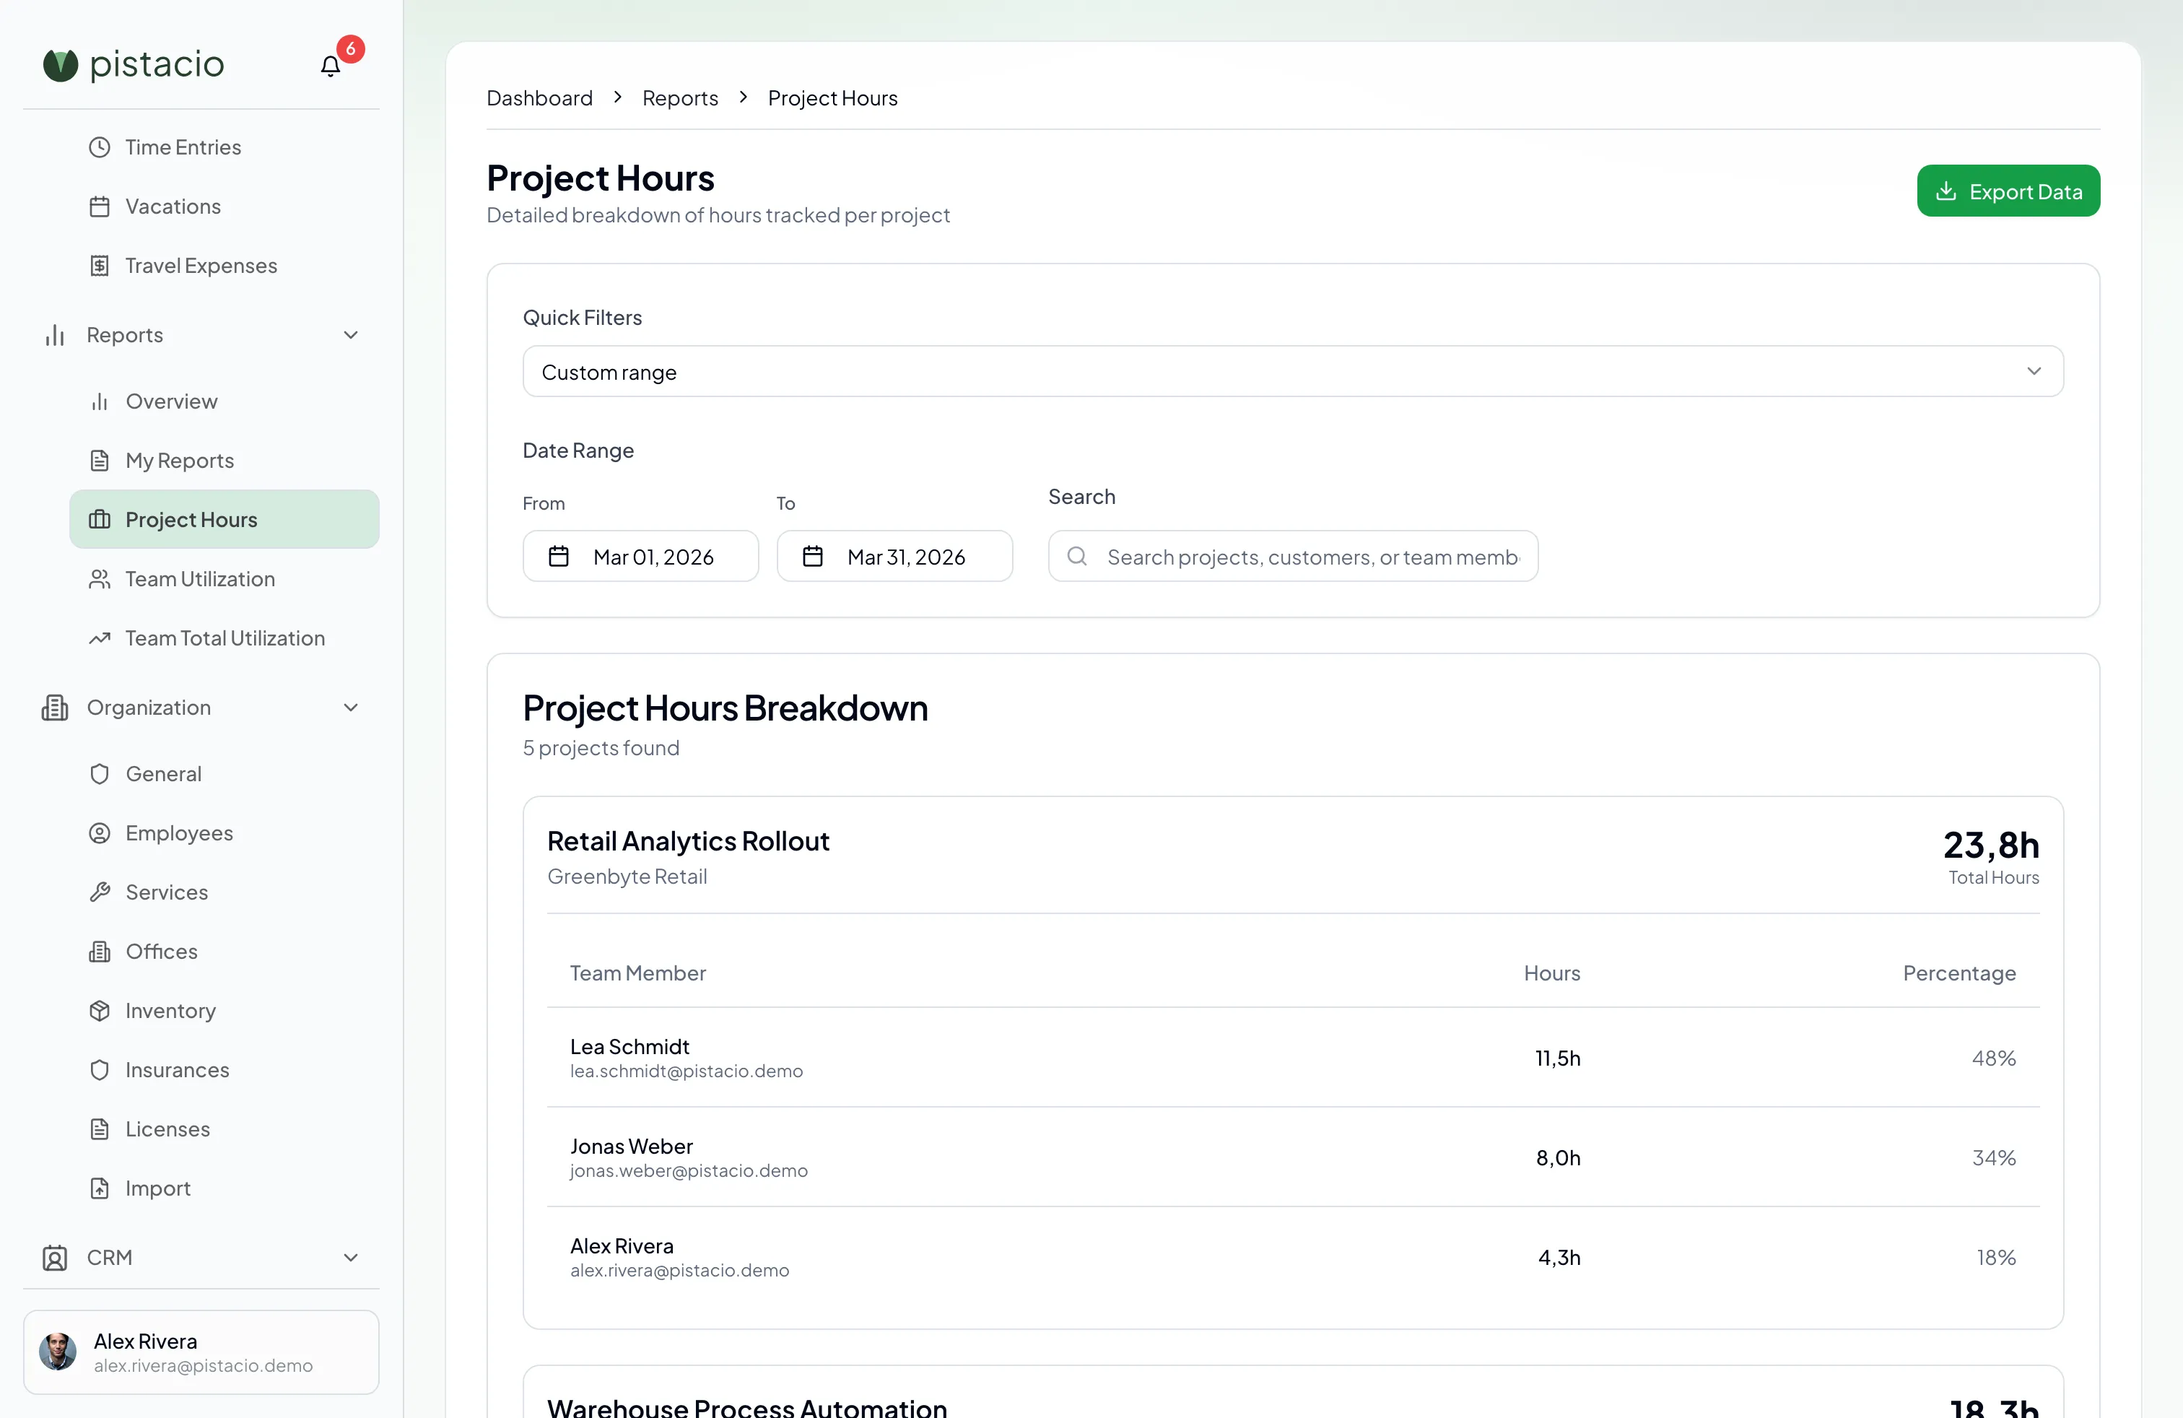This screenshot has height=1418, width=2183.
Task: Click Alex Rivera's 4,3h hours value
Action: (x=1559, y=1258)
